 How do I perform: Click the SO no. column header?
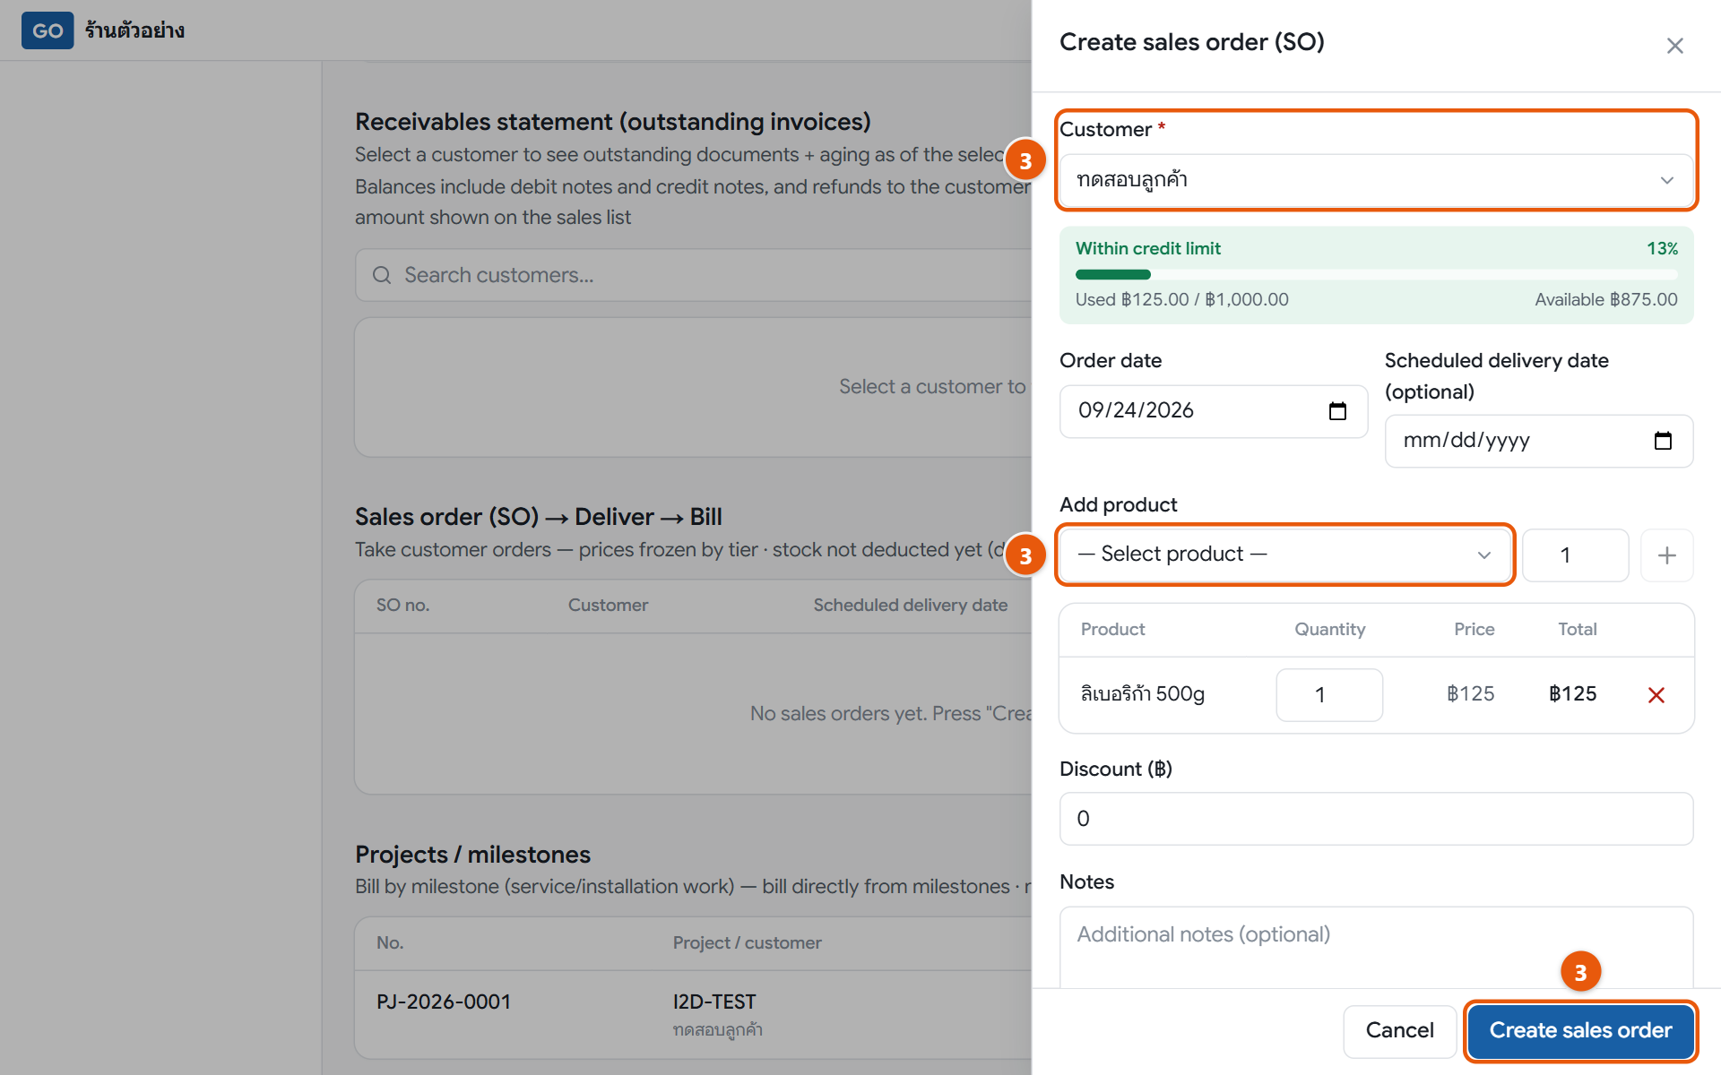click(x=402, y=606)
